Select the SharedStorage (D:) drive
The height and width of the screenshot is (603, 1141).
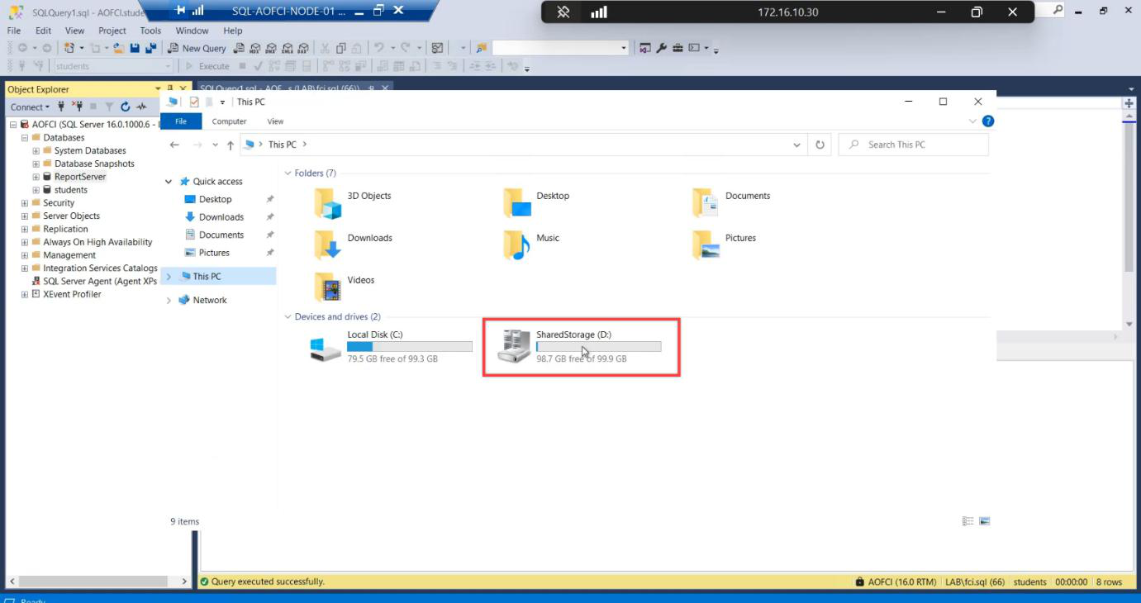[580, 347]
